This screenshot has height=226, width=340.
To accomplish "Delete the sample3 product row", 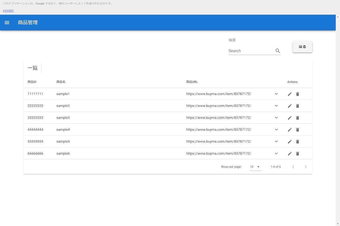I will click(297, 118).
